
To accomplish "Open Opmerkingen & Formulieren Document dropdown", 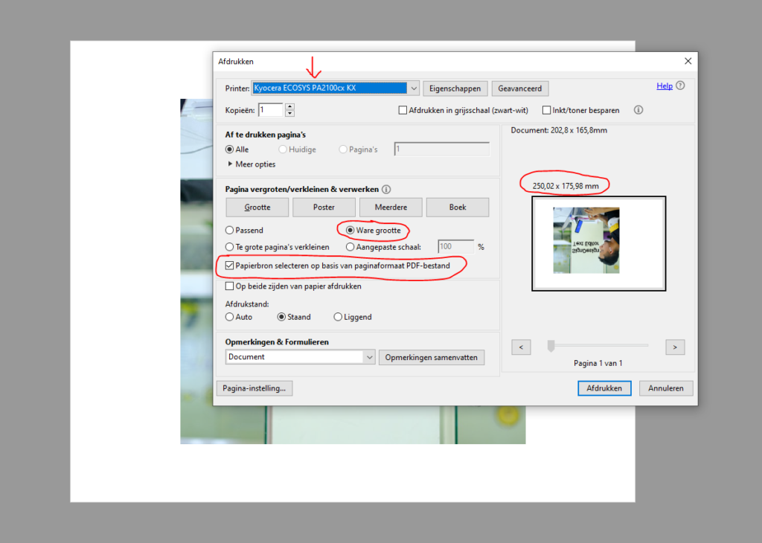I will pos(369,357).
